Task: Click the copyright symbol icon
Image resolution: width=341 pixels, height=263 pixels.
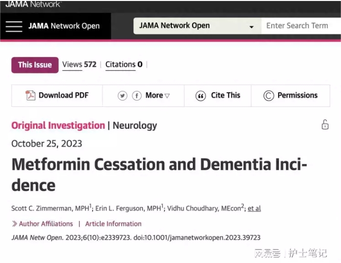Action: 269,96
